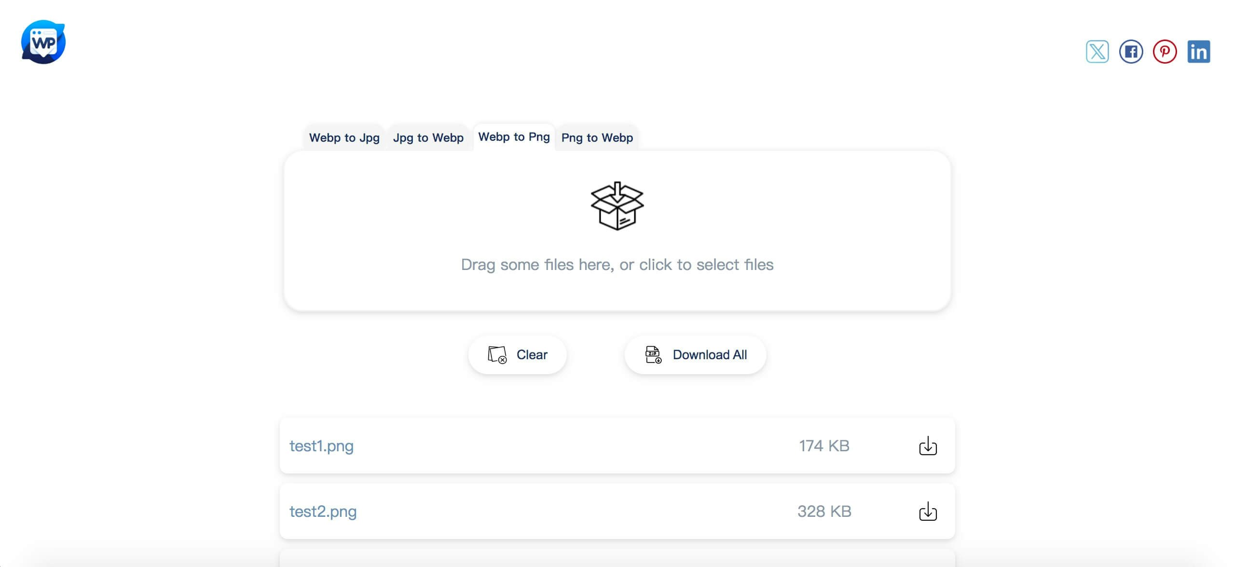Screen dimensions: 1234x567
Task: Switch to the Jpg to Webp tab
Action: [428, 138]
